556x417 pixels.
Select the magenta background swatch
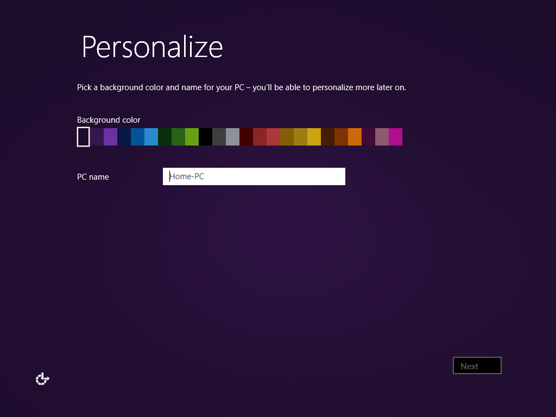(396, 137)
